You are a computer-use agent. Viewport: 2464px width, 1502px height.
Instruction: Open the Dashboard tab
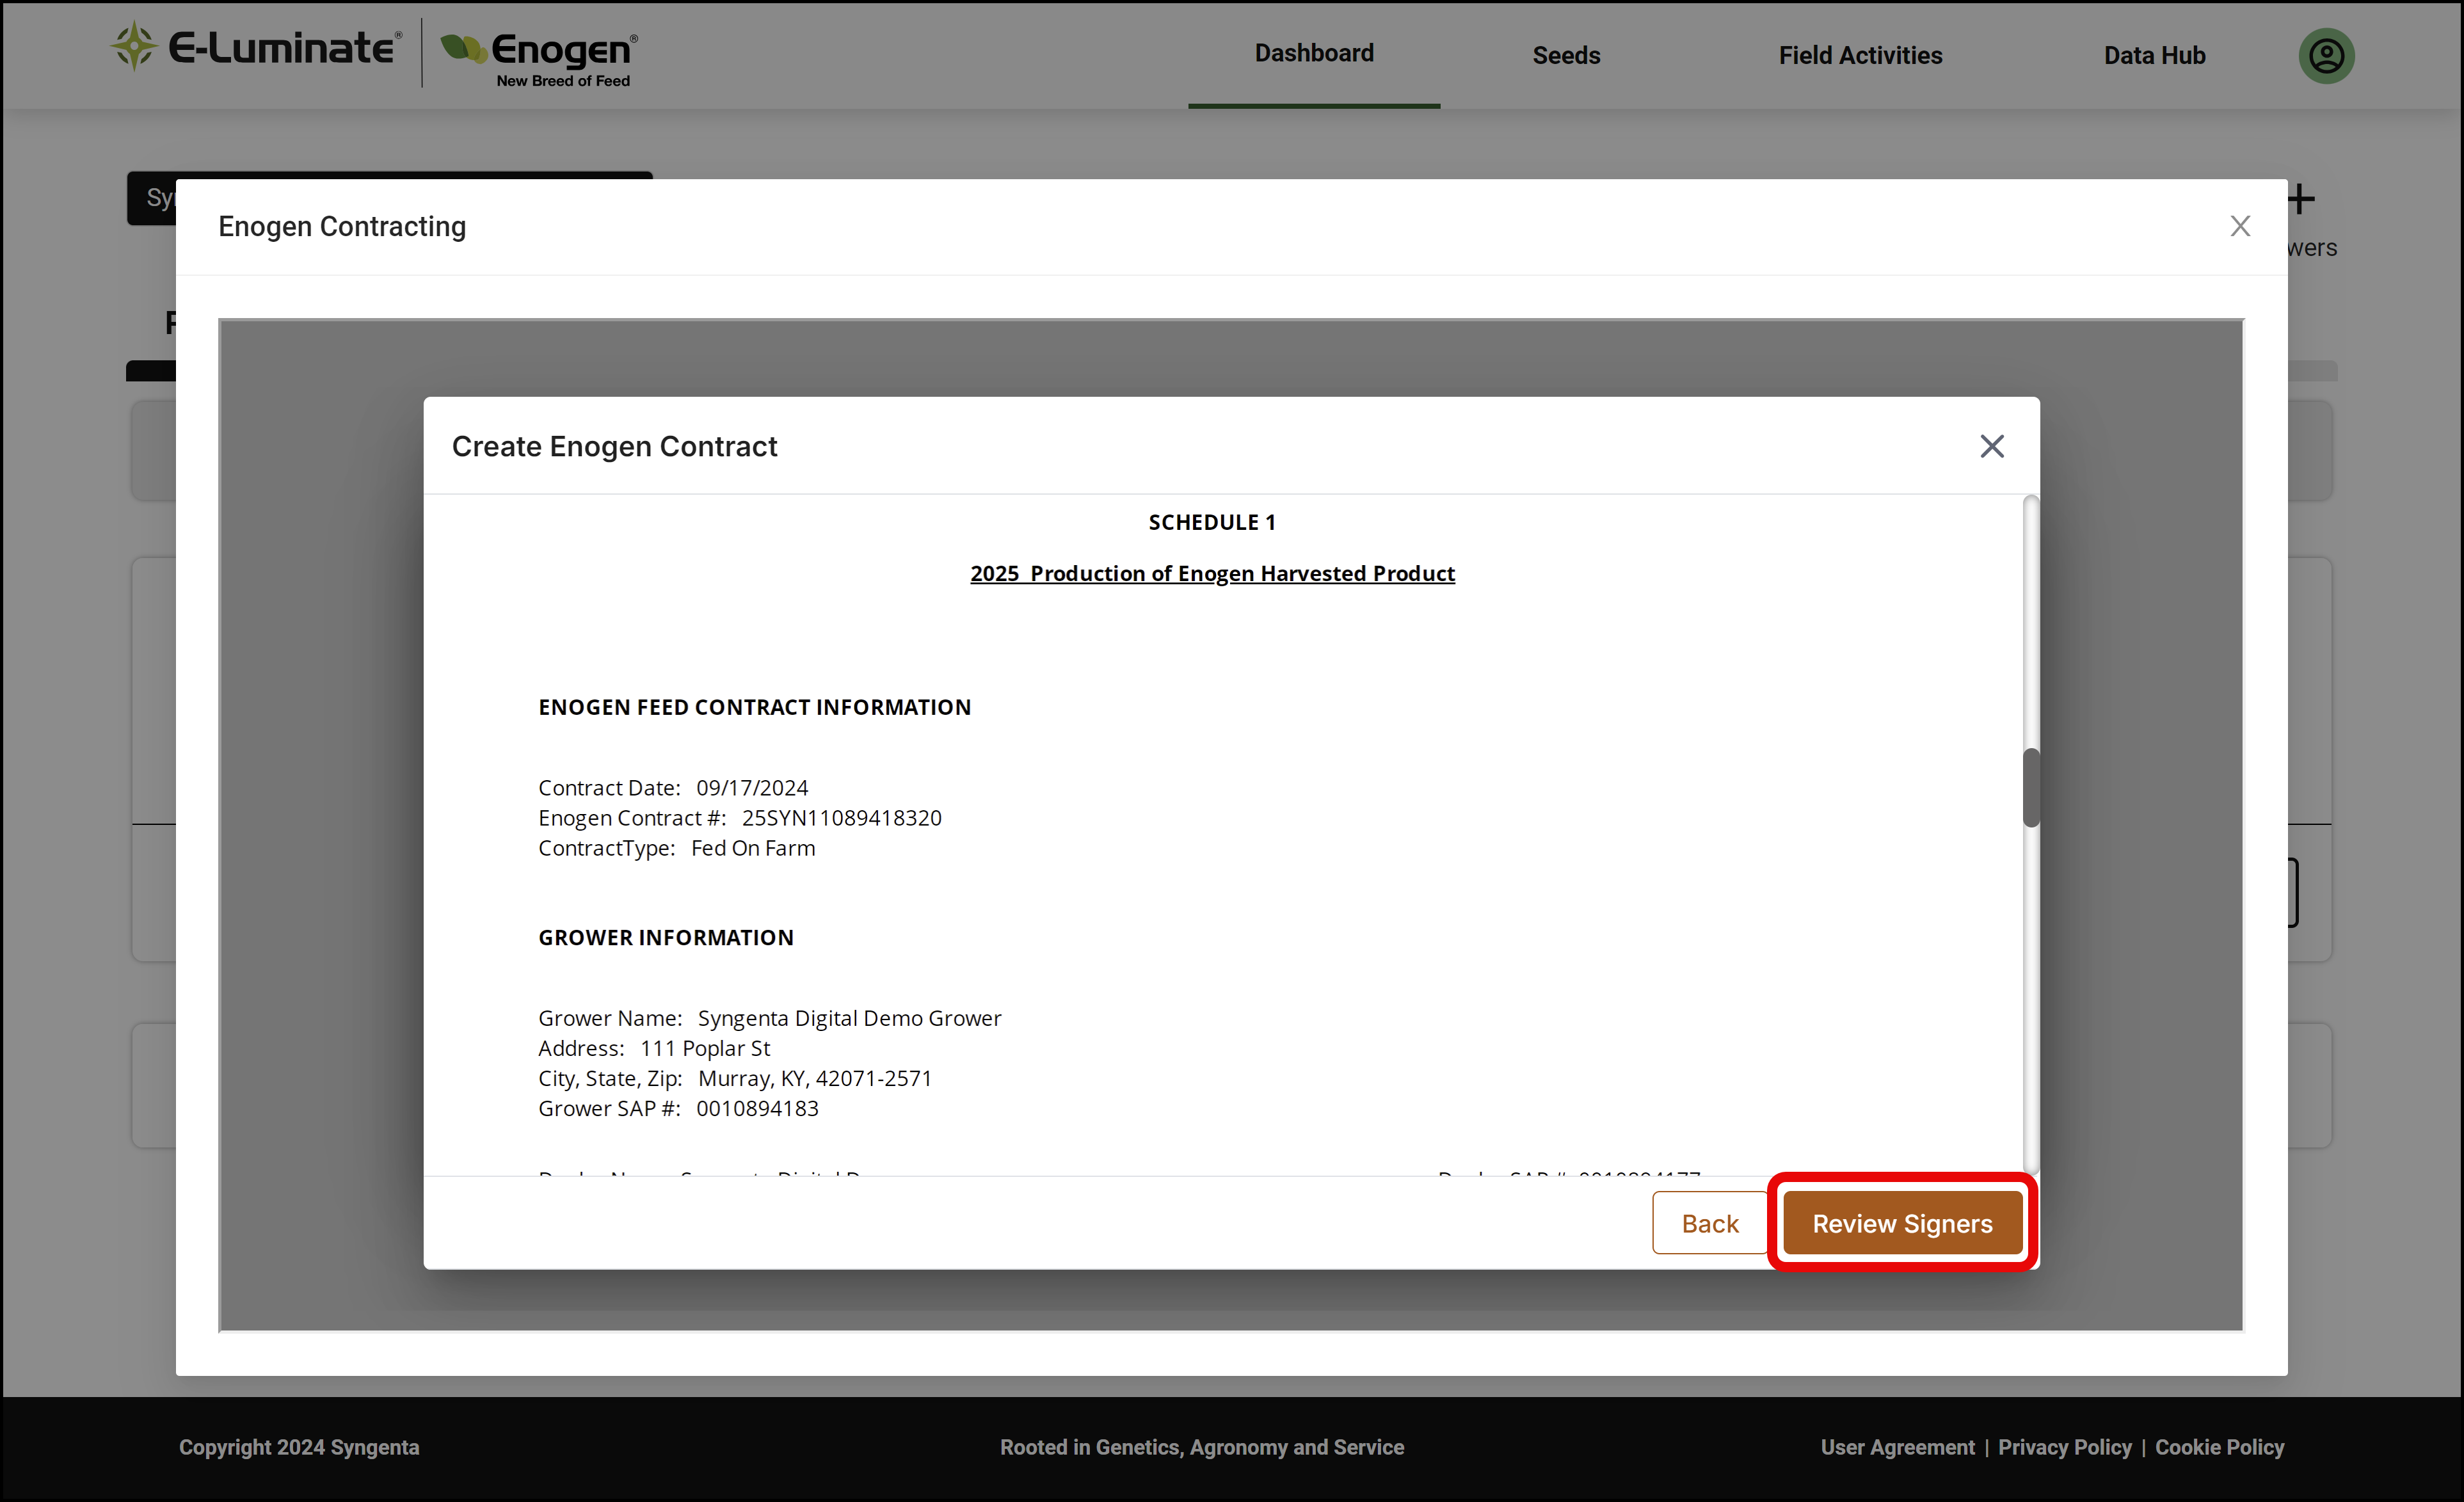[x=1314, y=53]
